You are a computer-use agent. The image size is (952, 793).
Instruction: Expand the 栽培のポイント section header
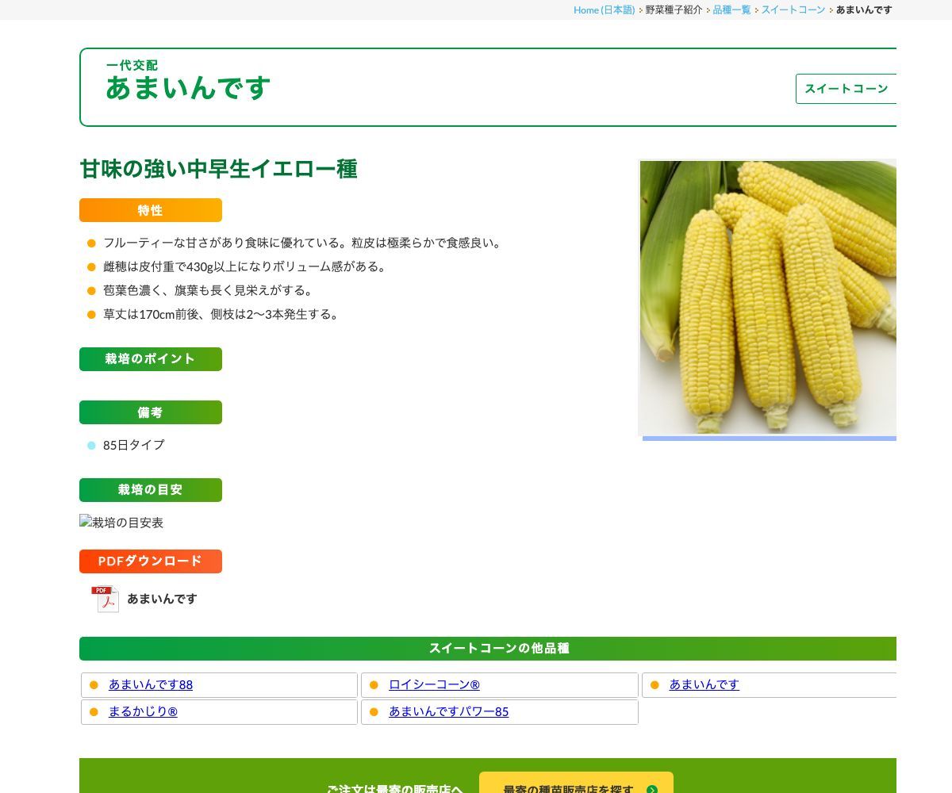[x=150, y=358]
